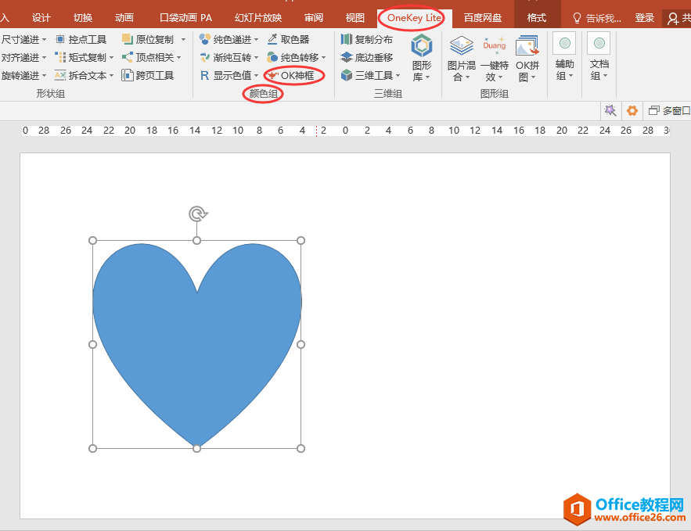
Task: Open the 图形库 shape library
Action: [422, 58]
